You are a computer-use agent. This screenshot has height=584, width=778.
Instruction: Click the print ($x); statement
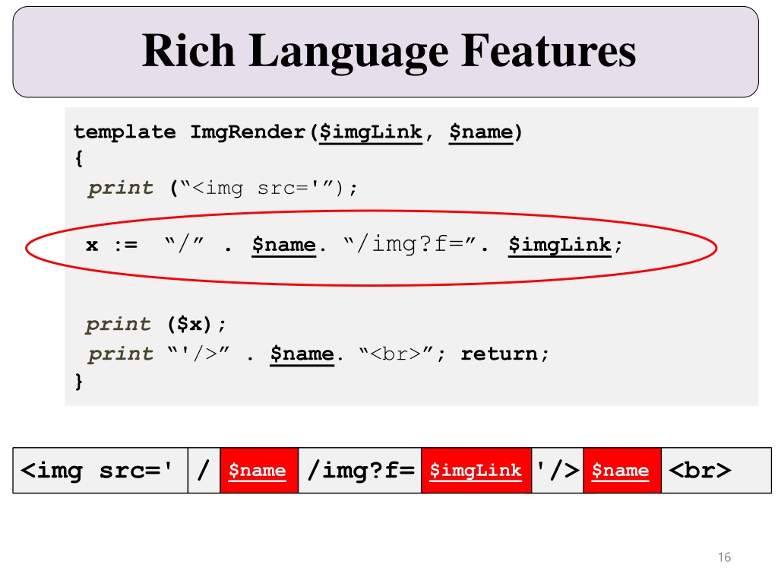pyautogui.click(x=156, y=325)
